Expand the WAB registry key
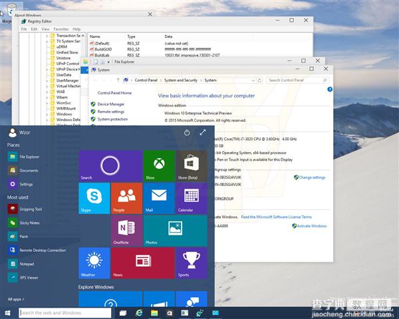 click(x=47, y=92)
